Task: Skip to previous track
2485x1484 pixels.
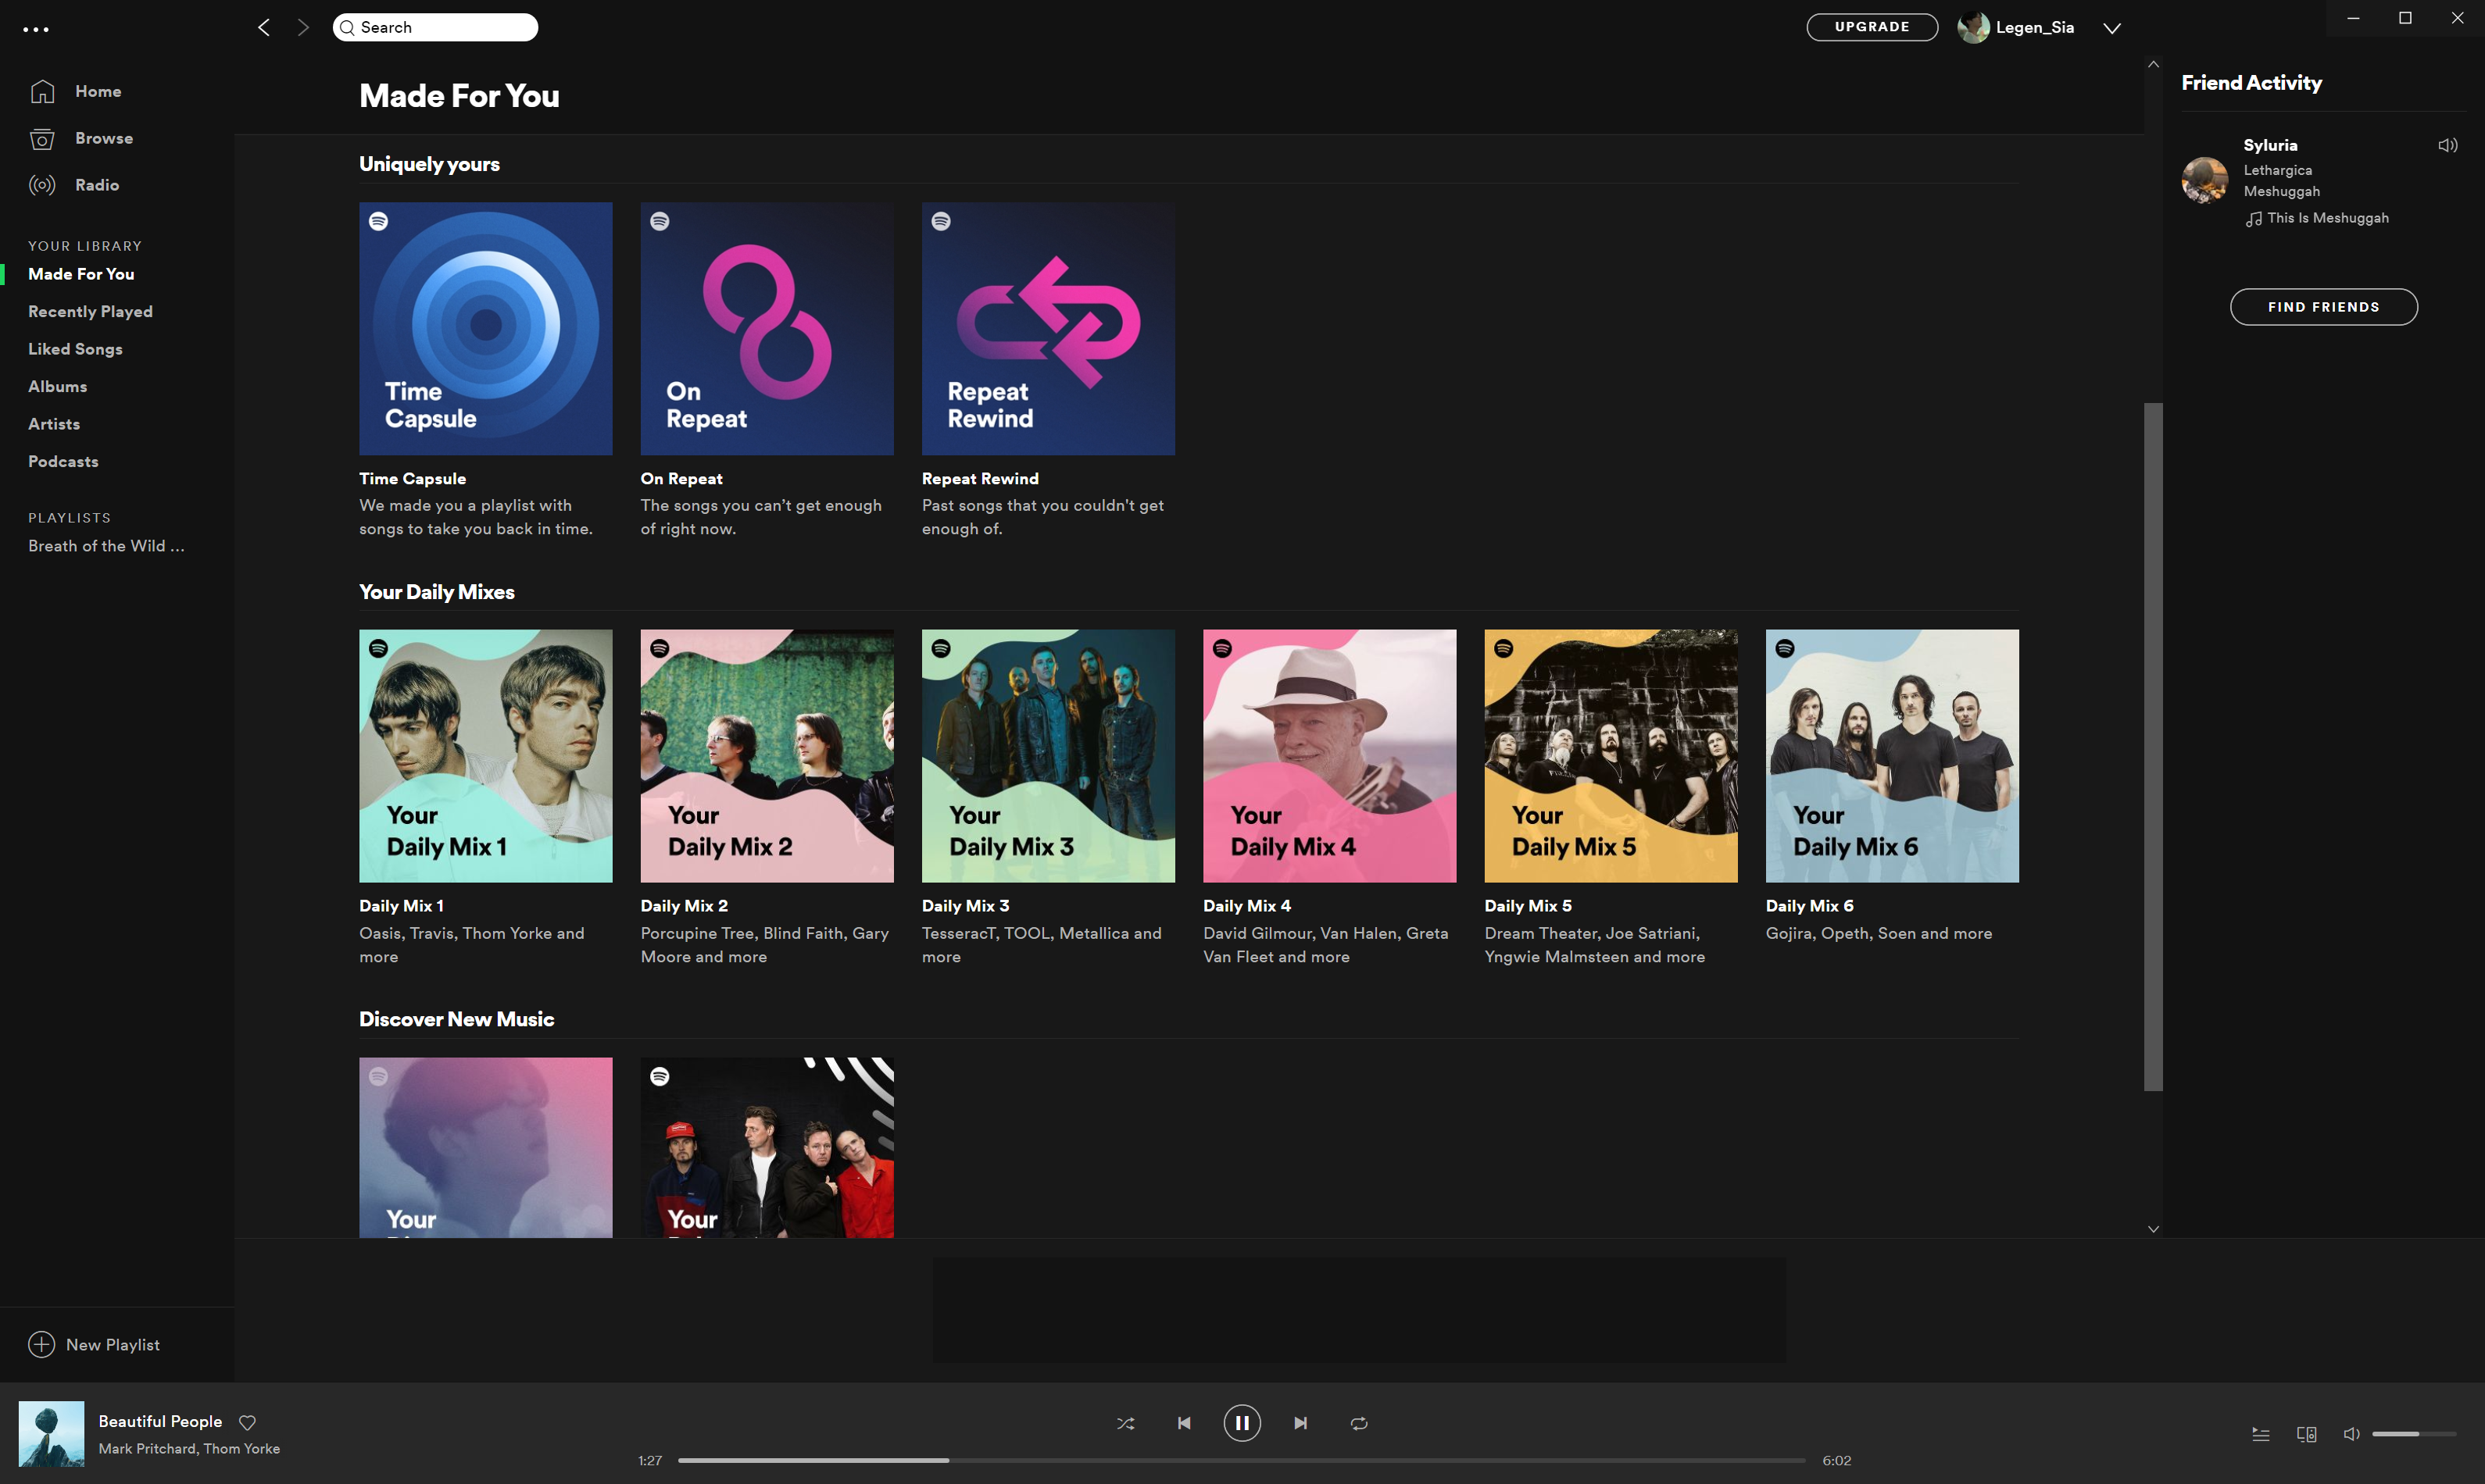Action: pyautogui.click(x=1183, y=1423)
